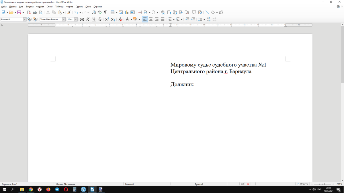The height and width of the screenshot is (193, 344).
Task: Set justified paragraph alignment
Action: [163, 19]
